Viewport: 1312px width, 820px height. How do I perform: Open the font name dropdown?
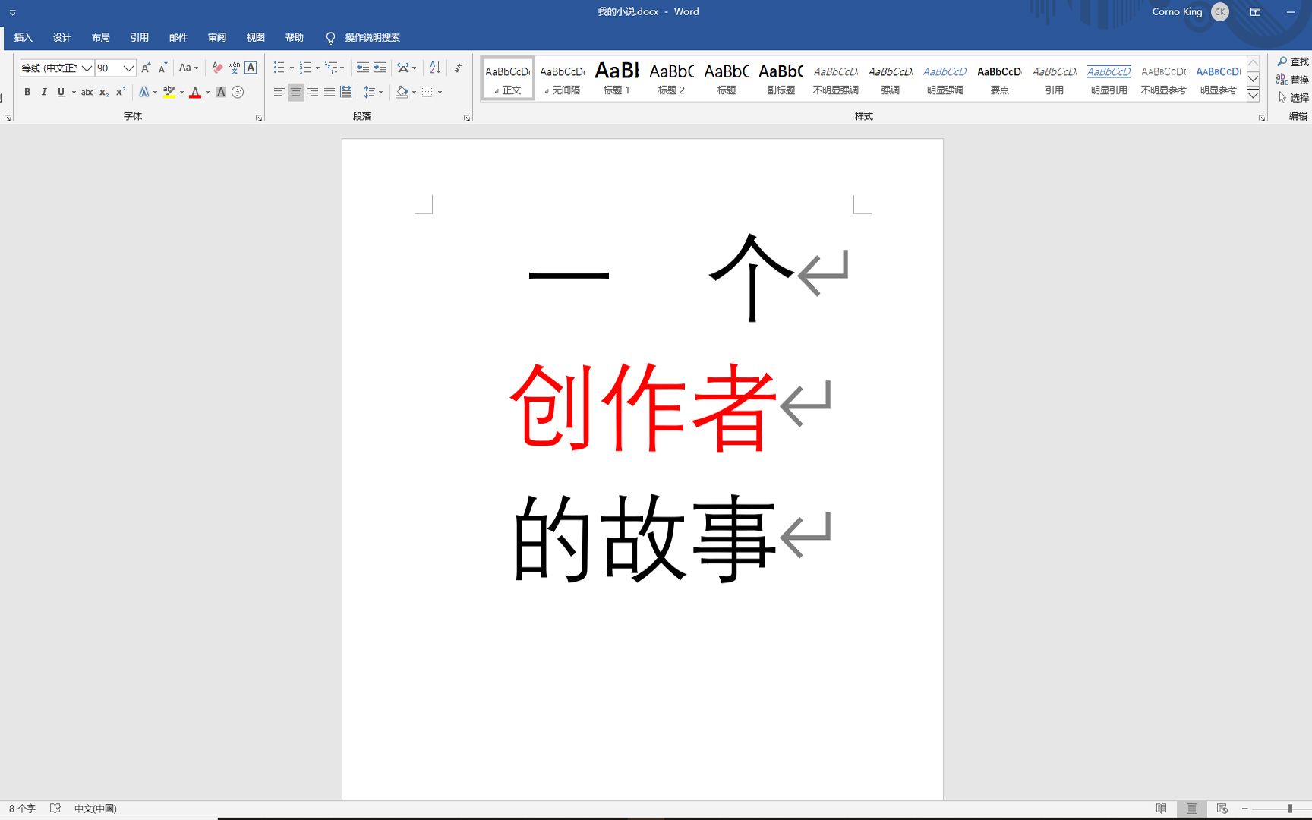(x=87, y=68)
